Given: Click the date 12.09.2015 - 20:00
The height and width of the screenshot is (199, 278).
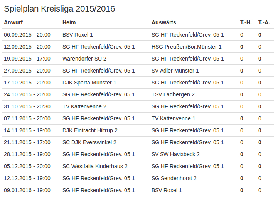Looking at the screenshot, I should pyautogui.click(x=27, y=47).
